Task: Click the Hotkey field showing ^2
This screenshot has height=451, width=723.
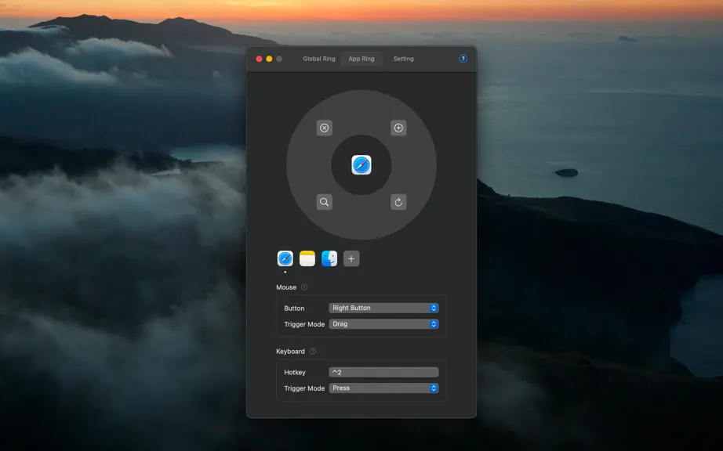Action: pos(383,372)
